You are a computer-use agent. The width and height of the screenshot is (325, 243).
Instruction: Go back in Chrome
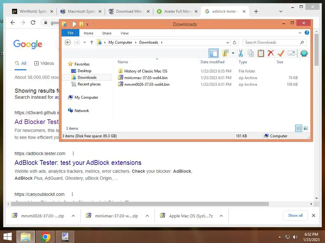pyautogui.click(x=13, y=22)
